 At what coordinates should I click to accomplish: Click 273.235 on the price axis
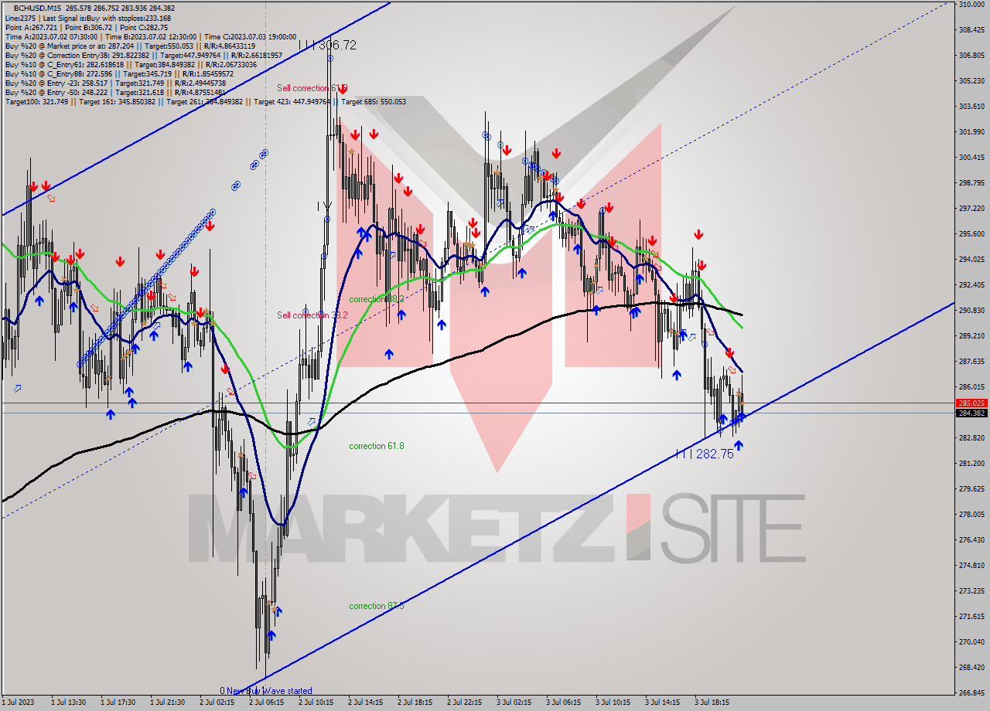971,591
